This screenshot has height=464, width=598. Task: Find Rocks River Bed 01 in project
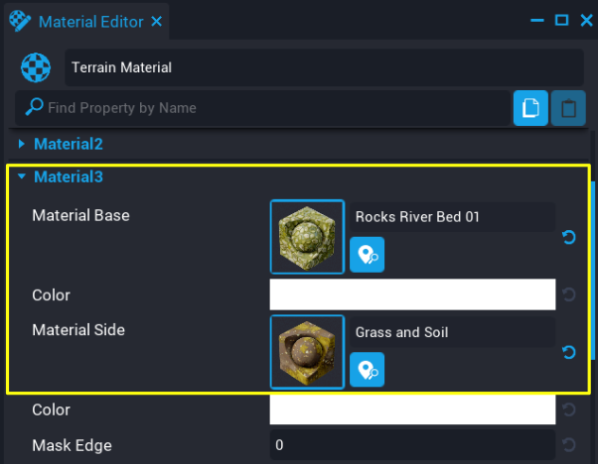pos(367,255)
